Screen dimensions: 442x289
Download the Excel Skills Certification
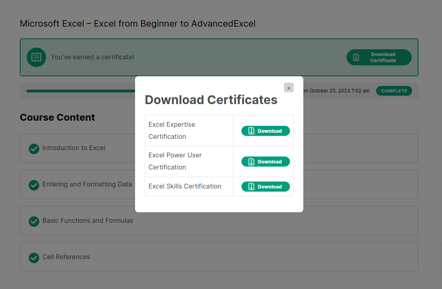[x=265, y=186]
